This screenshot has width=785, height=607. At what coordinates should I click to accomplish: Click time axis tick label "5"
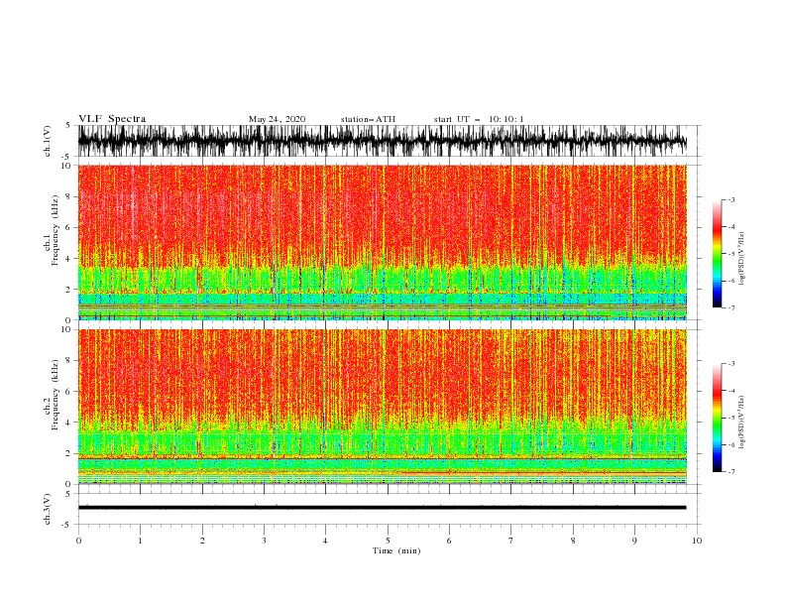[x=388, y=541]
